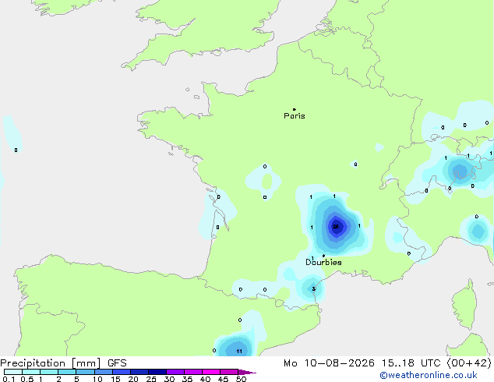Click the legend swatch between 2 and 5
This screenshot has height=382, width=494.
click(x=67, y=372)
